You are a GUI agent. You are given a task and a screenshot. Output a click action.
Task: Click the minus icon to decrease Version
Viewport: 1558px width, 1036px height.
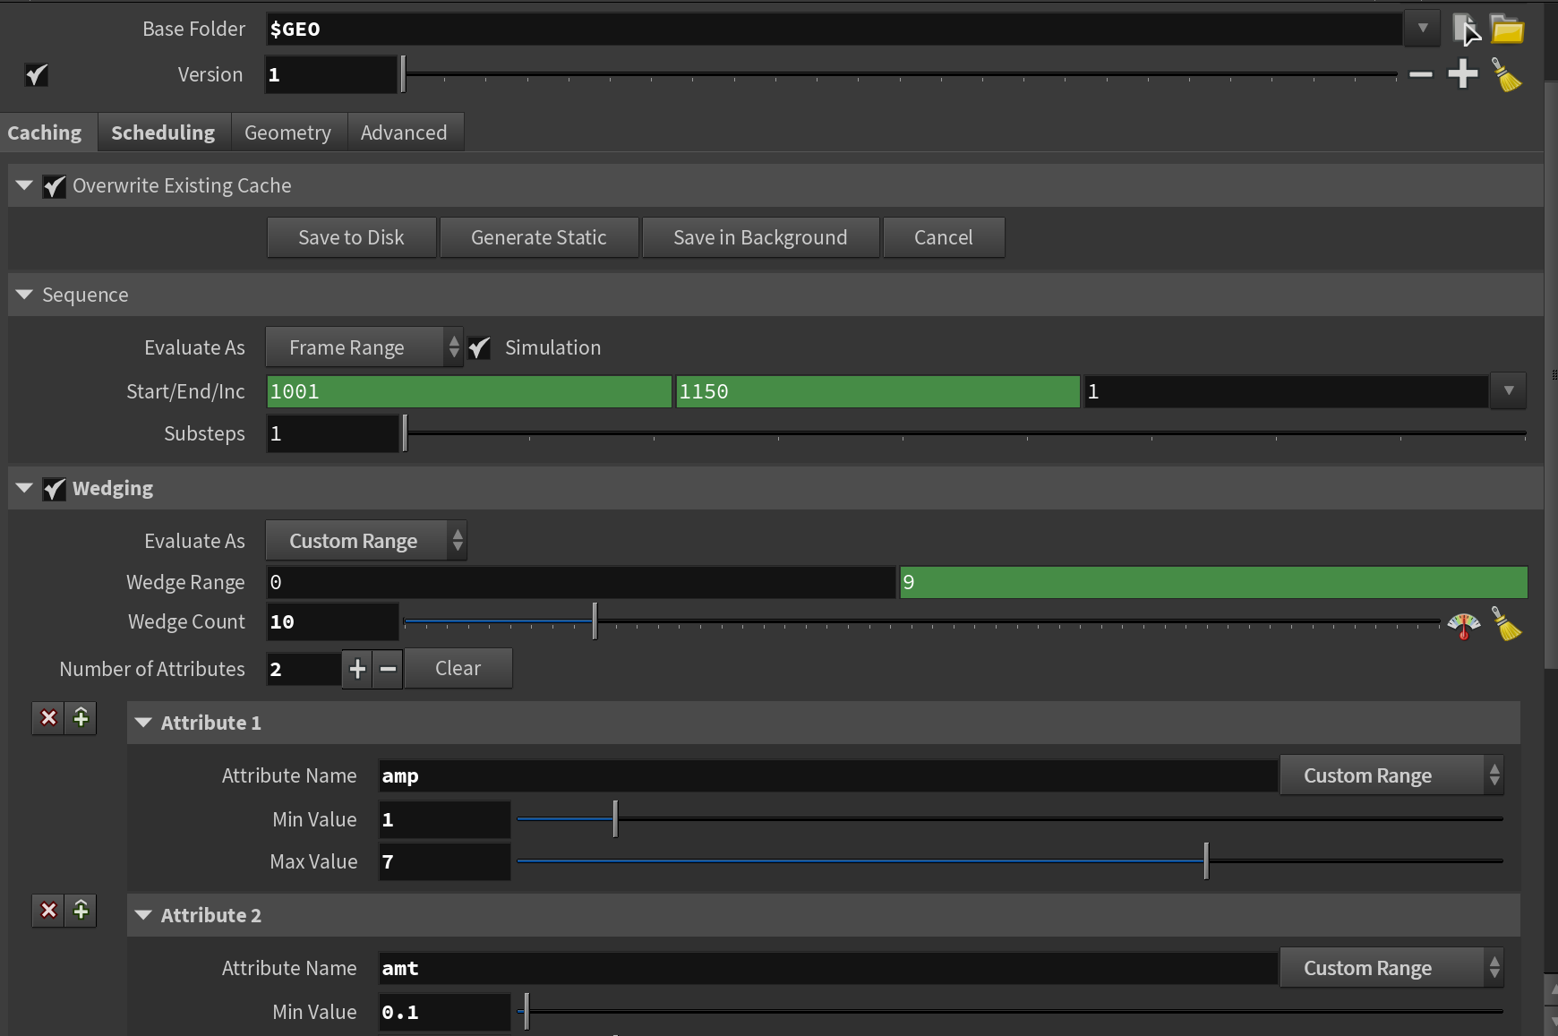[x=1421, y=74]
